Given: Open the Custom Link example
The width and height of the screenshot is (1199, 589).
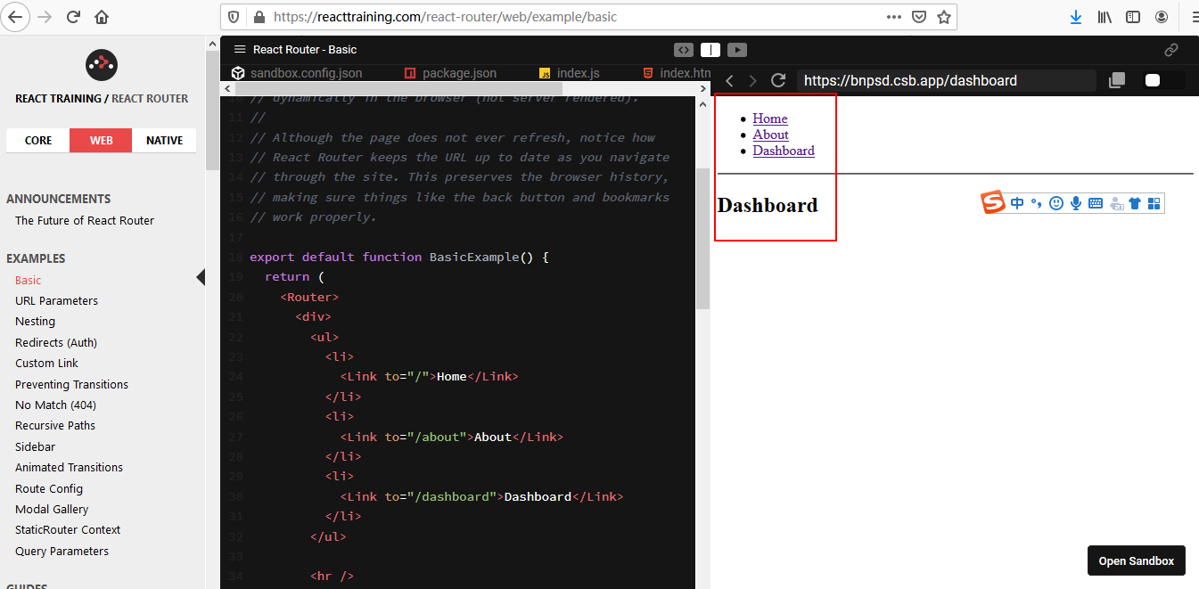Looking at the screenshot, I should [46, 363].
